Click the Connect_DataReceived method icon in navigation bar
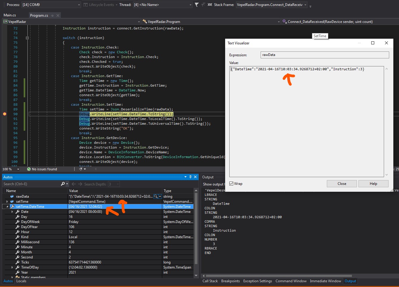The height and width of the screenshot is (287, 399). (284, 21)
